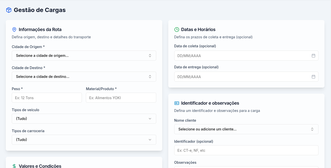Image resolution: width=331 pixels, height=168 pixels.
Task: Open calendar picker for Data de entrega
Action: tap(313, 77)
